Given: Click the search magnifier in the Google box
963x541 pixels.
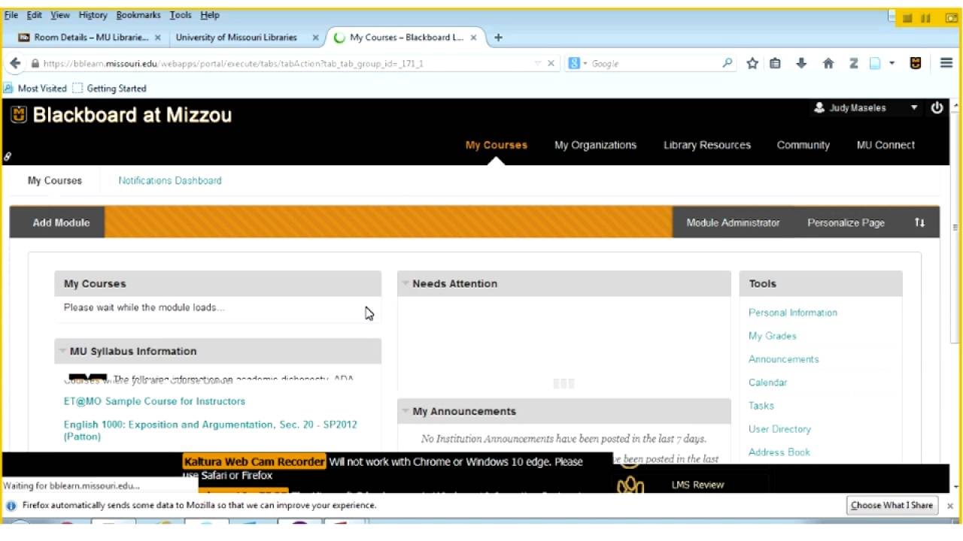Looking at the screenshot, I should 727,64.
